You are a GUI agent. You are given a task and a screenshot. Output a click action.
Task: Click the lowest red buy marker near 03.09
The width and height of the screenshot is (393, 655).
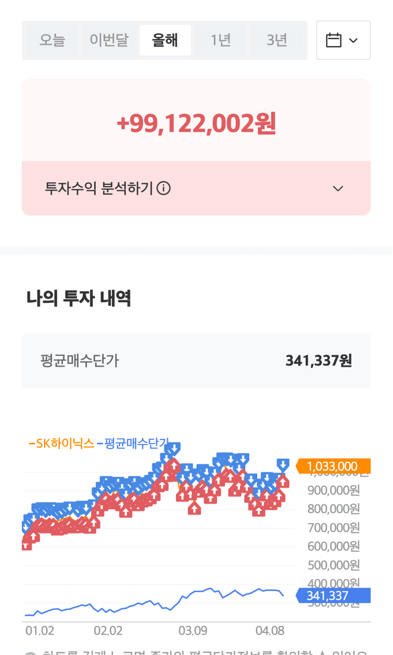point(194,507)
